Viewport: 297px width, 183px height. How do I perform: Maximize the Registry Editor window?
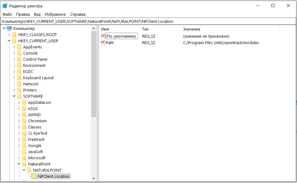click(273, 6)
